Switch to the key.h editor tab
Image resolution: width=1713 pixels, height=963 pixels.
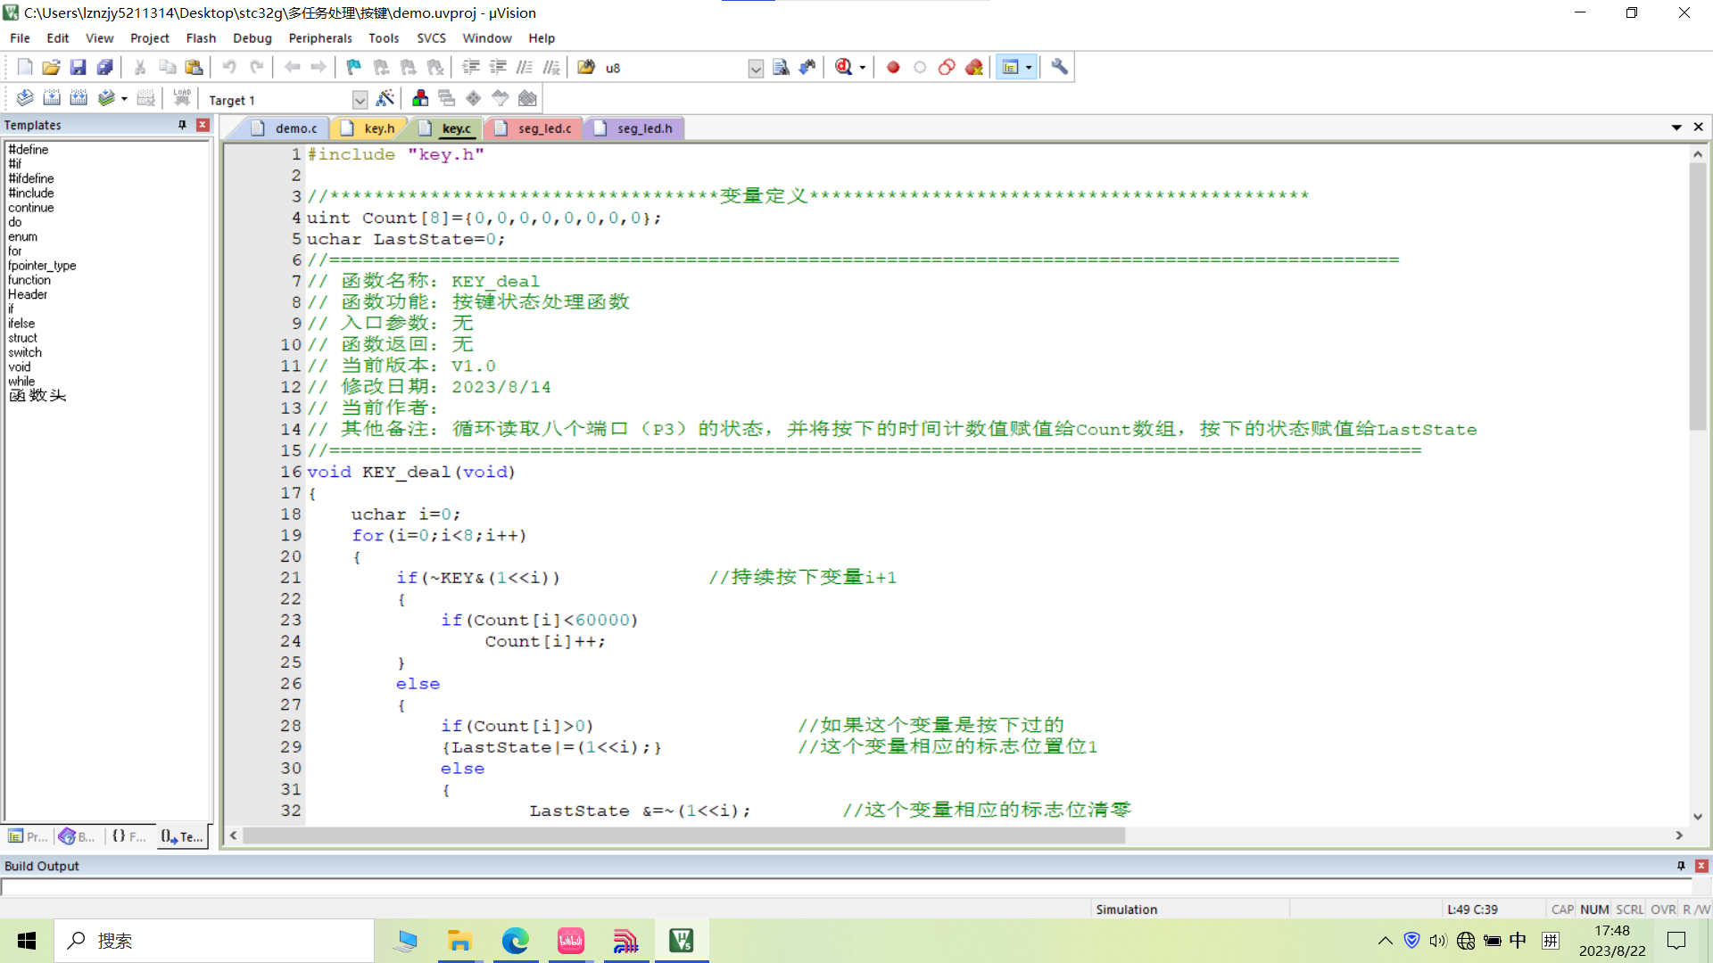369,128
